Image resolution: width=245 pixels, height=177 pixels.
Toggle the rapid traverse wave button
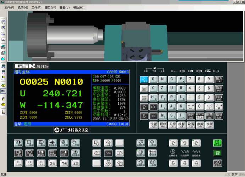tap(108, 153)
